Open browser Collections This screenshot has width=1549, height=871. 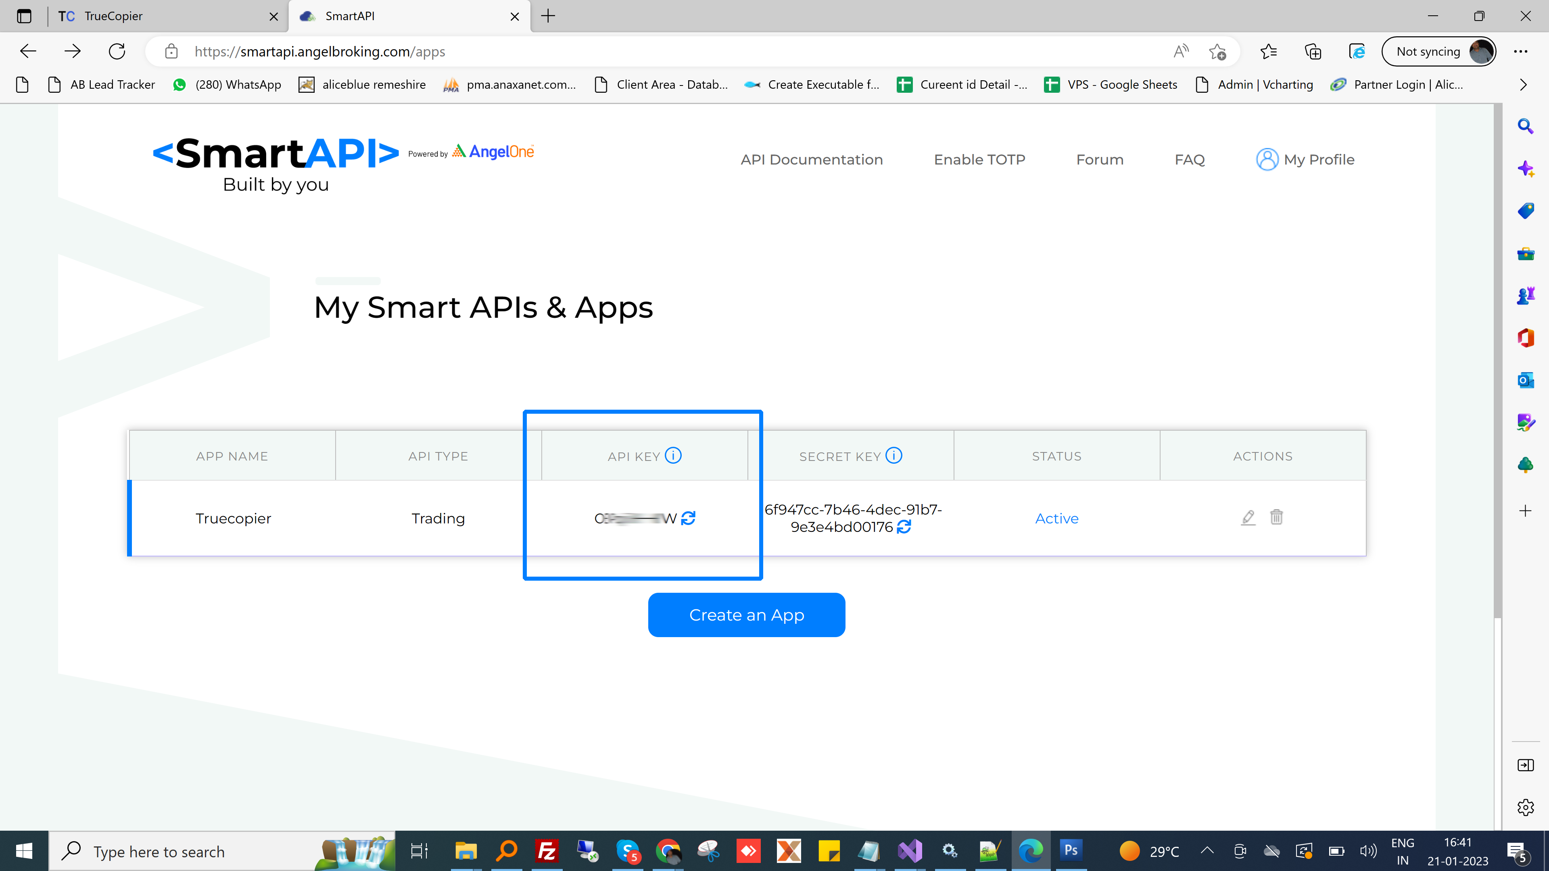[x=1313, y=52]
